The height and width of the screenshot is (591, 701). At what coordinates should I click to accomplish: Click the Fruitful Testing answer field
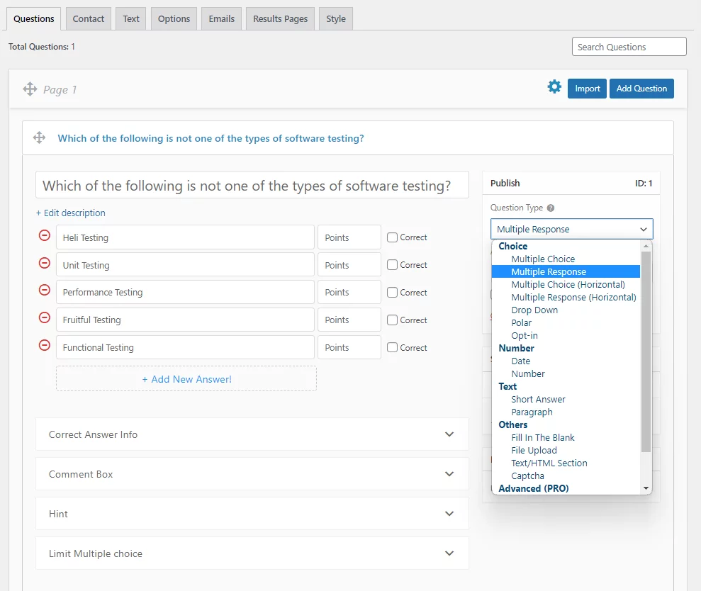tap(185, 320)
